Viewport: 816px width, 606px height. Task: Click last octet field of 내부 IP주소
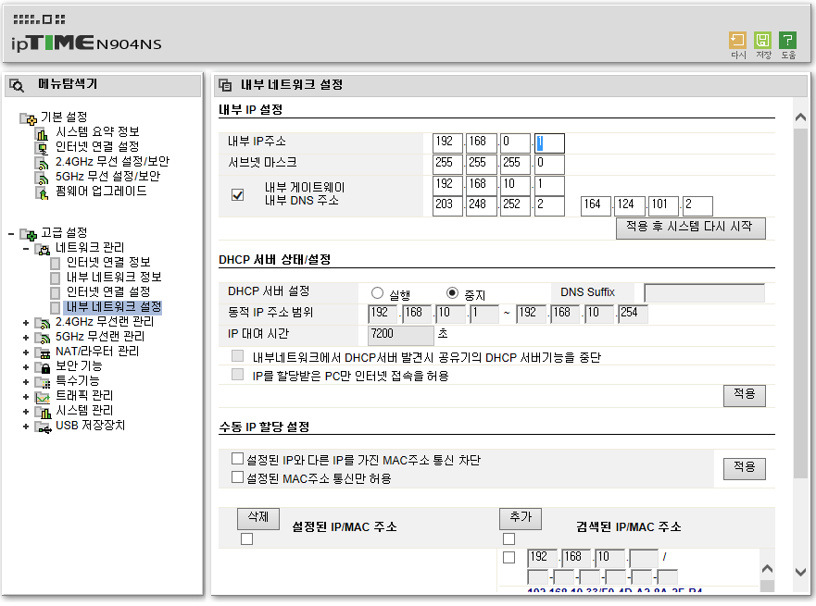[x=549, y=142]
